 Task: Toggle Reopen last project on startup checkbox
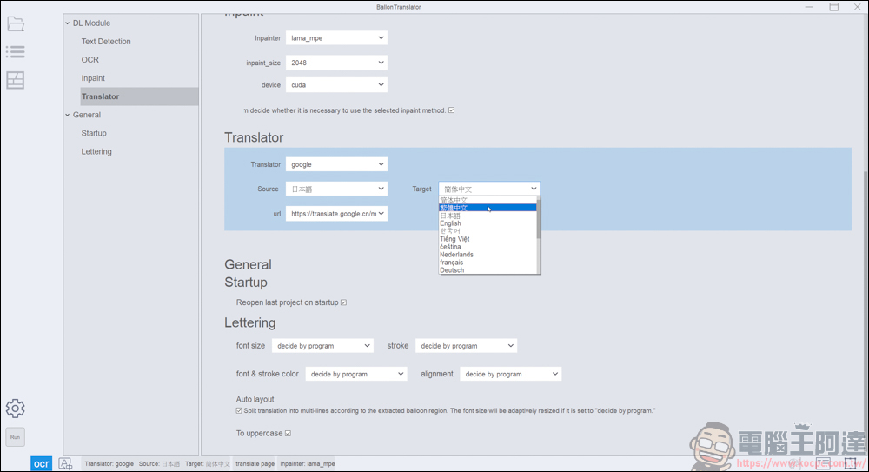tap(344, 302)
